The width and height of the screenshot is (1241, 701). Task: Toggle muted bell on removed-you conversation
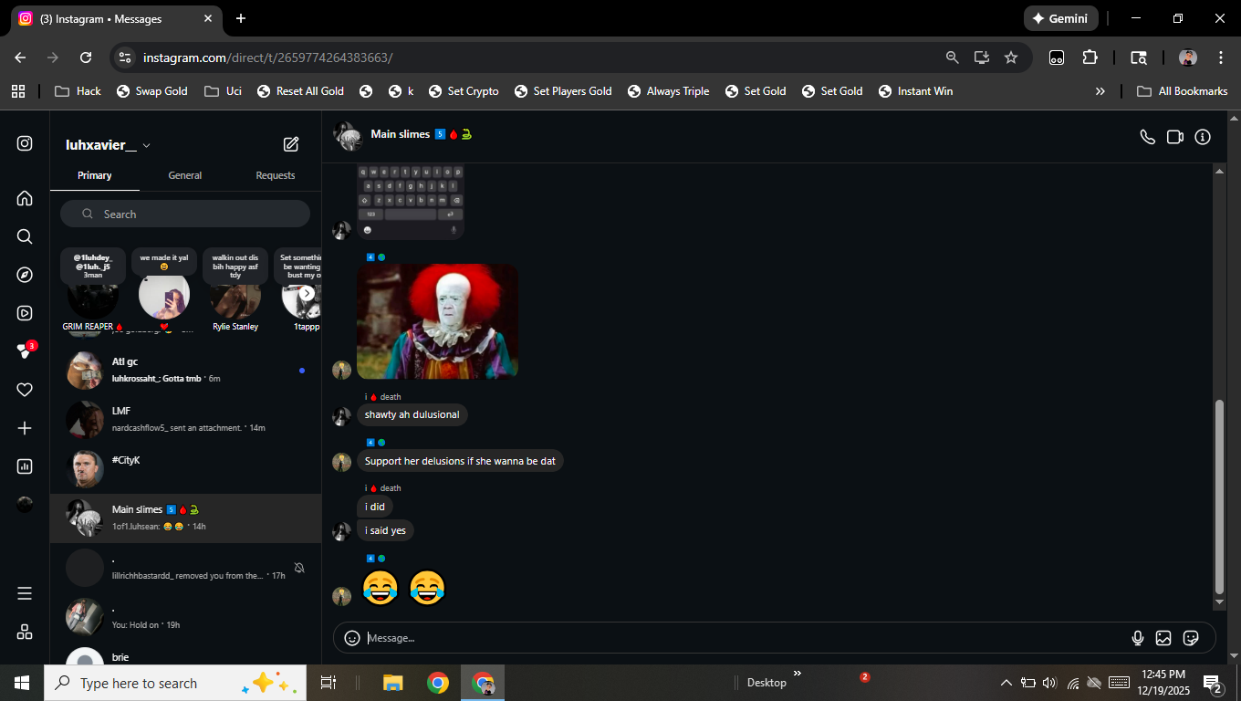pos(299,568)
